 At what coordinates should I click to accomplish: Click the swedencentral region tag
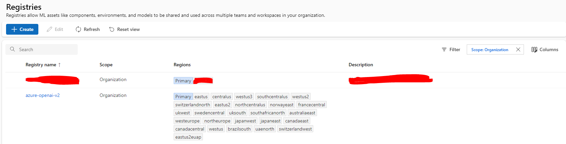(x=209, y=113)
